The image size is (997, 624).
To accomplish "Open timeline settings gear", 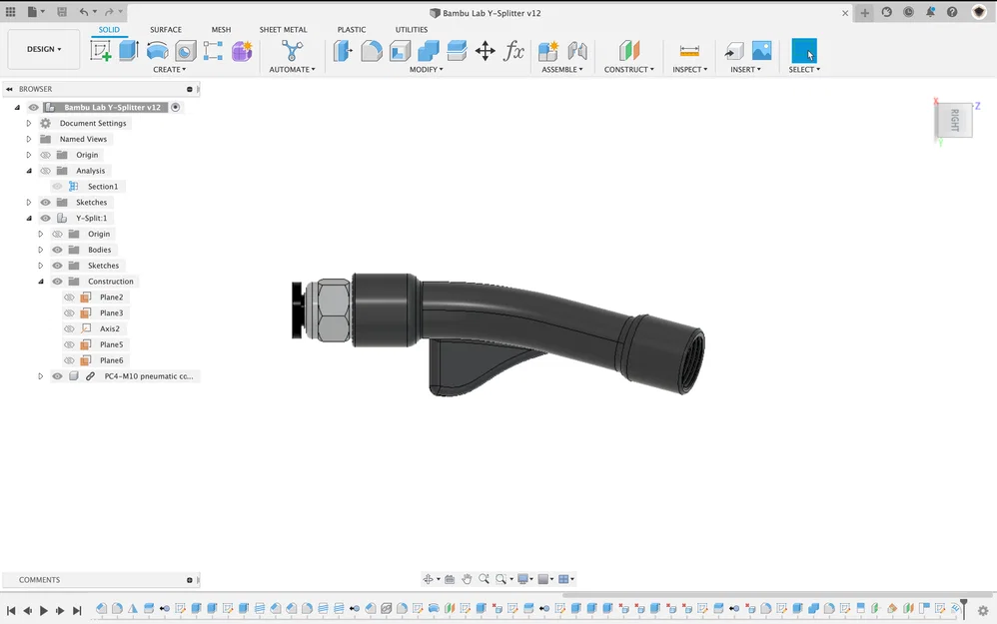I will pyautogui.click(x=983, y=611).
